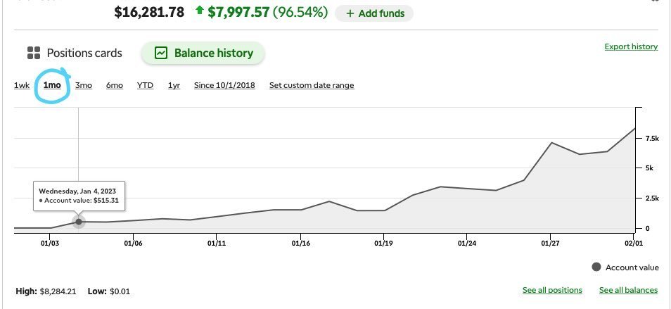Open the See all balances link

(x=629, y=290)
